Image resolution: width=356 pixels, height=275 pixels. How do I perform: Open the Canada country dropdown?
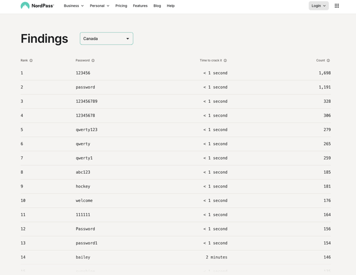pos(106,38)
